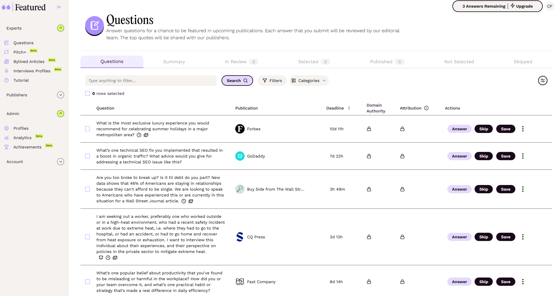The image size is (558, 296).
Task: Click the 3 Answers Remaining label
Action: point(484,6)
